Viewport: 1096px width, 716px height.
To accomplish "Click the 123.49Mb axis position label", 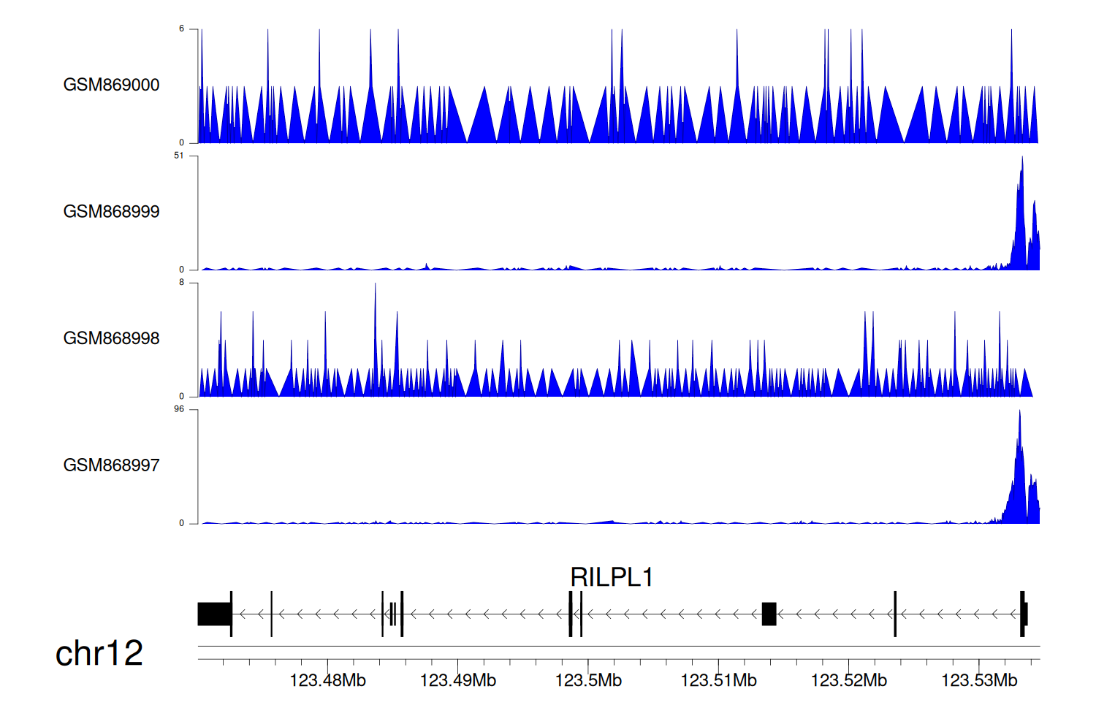I will (457, 681).
